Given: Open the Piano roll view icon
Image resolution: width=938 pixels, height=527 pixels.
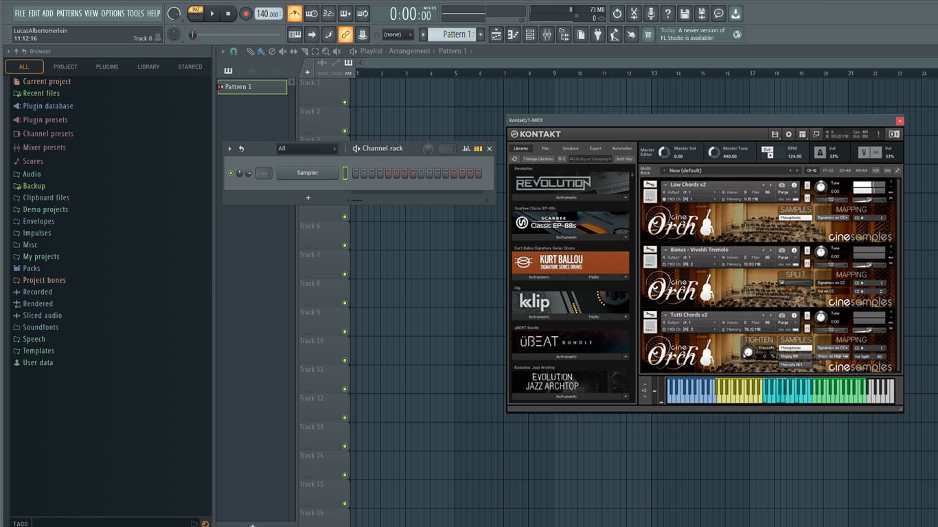Looking at the screenshot, I should point(513,34).
